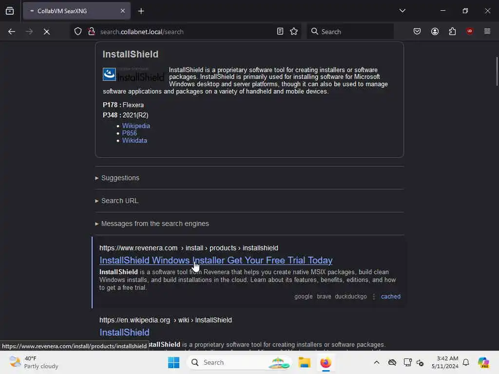Click the InstallShield infobox heading
499x374 pixels.
(x=130, y=54)
